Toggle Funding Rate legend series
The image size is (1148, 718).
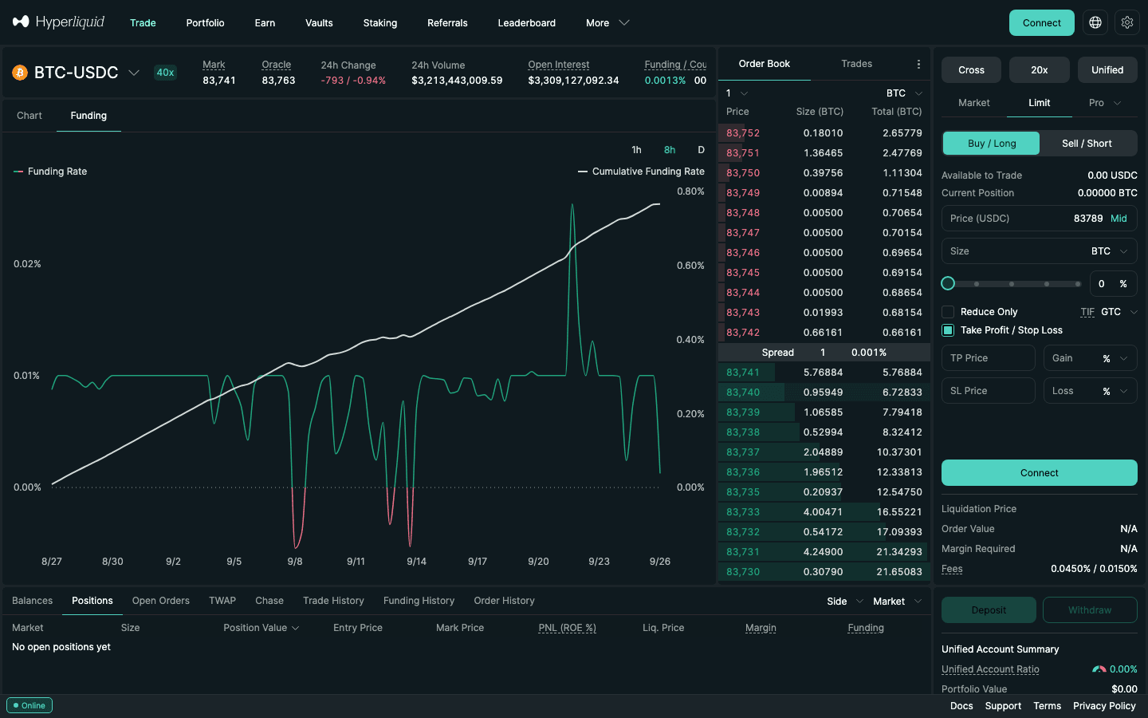pyautogui.click(x=50, y=172)
